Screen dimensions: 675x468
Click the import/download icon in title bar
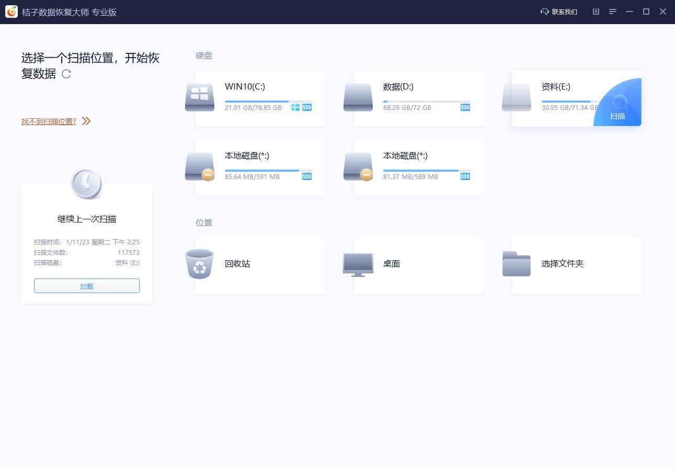click(x=596, y=12)
